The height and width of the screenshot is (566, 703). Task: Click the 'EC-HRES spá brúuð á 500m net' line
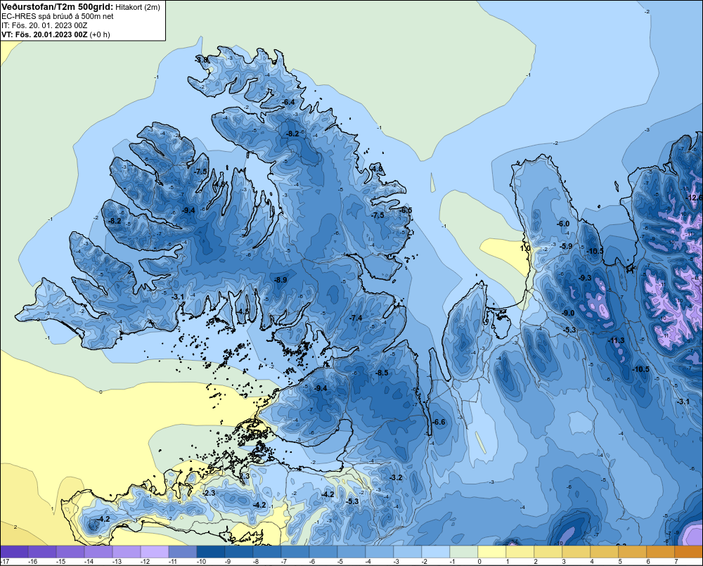coord(58,16)
